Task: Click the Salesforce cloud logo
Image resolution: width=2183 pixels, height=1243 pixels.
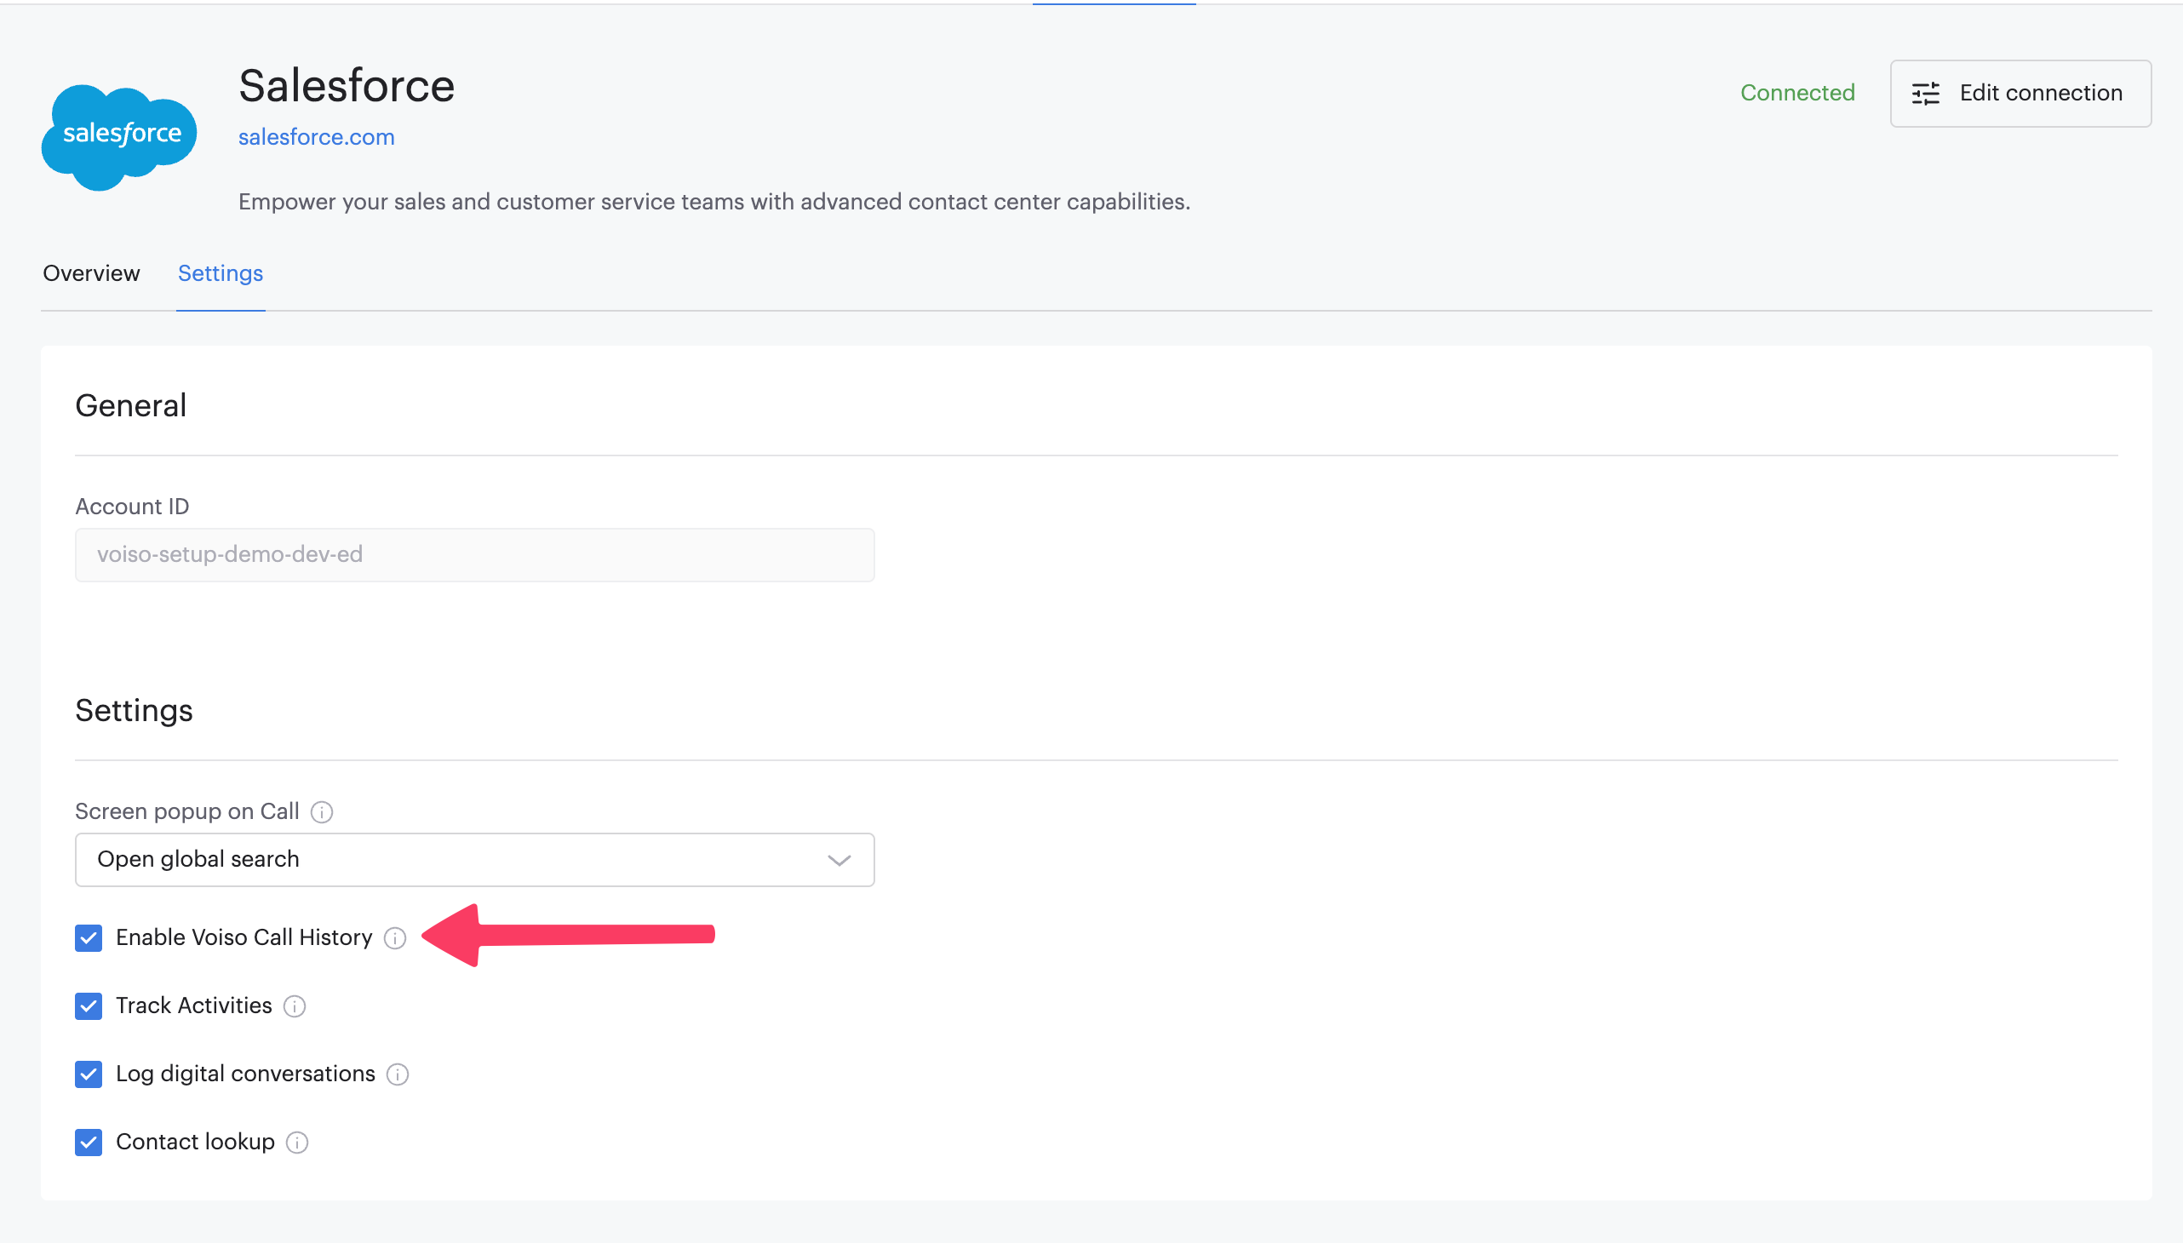Action: pos(118,137)
